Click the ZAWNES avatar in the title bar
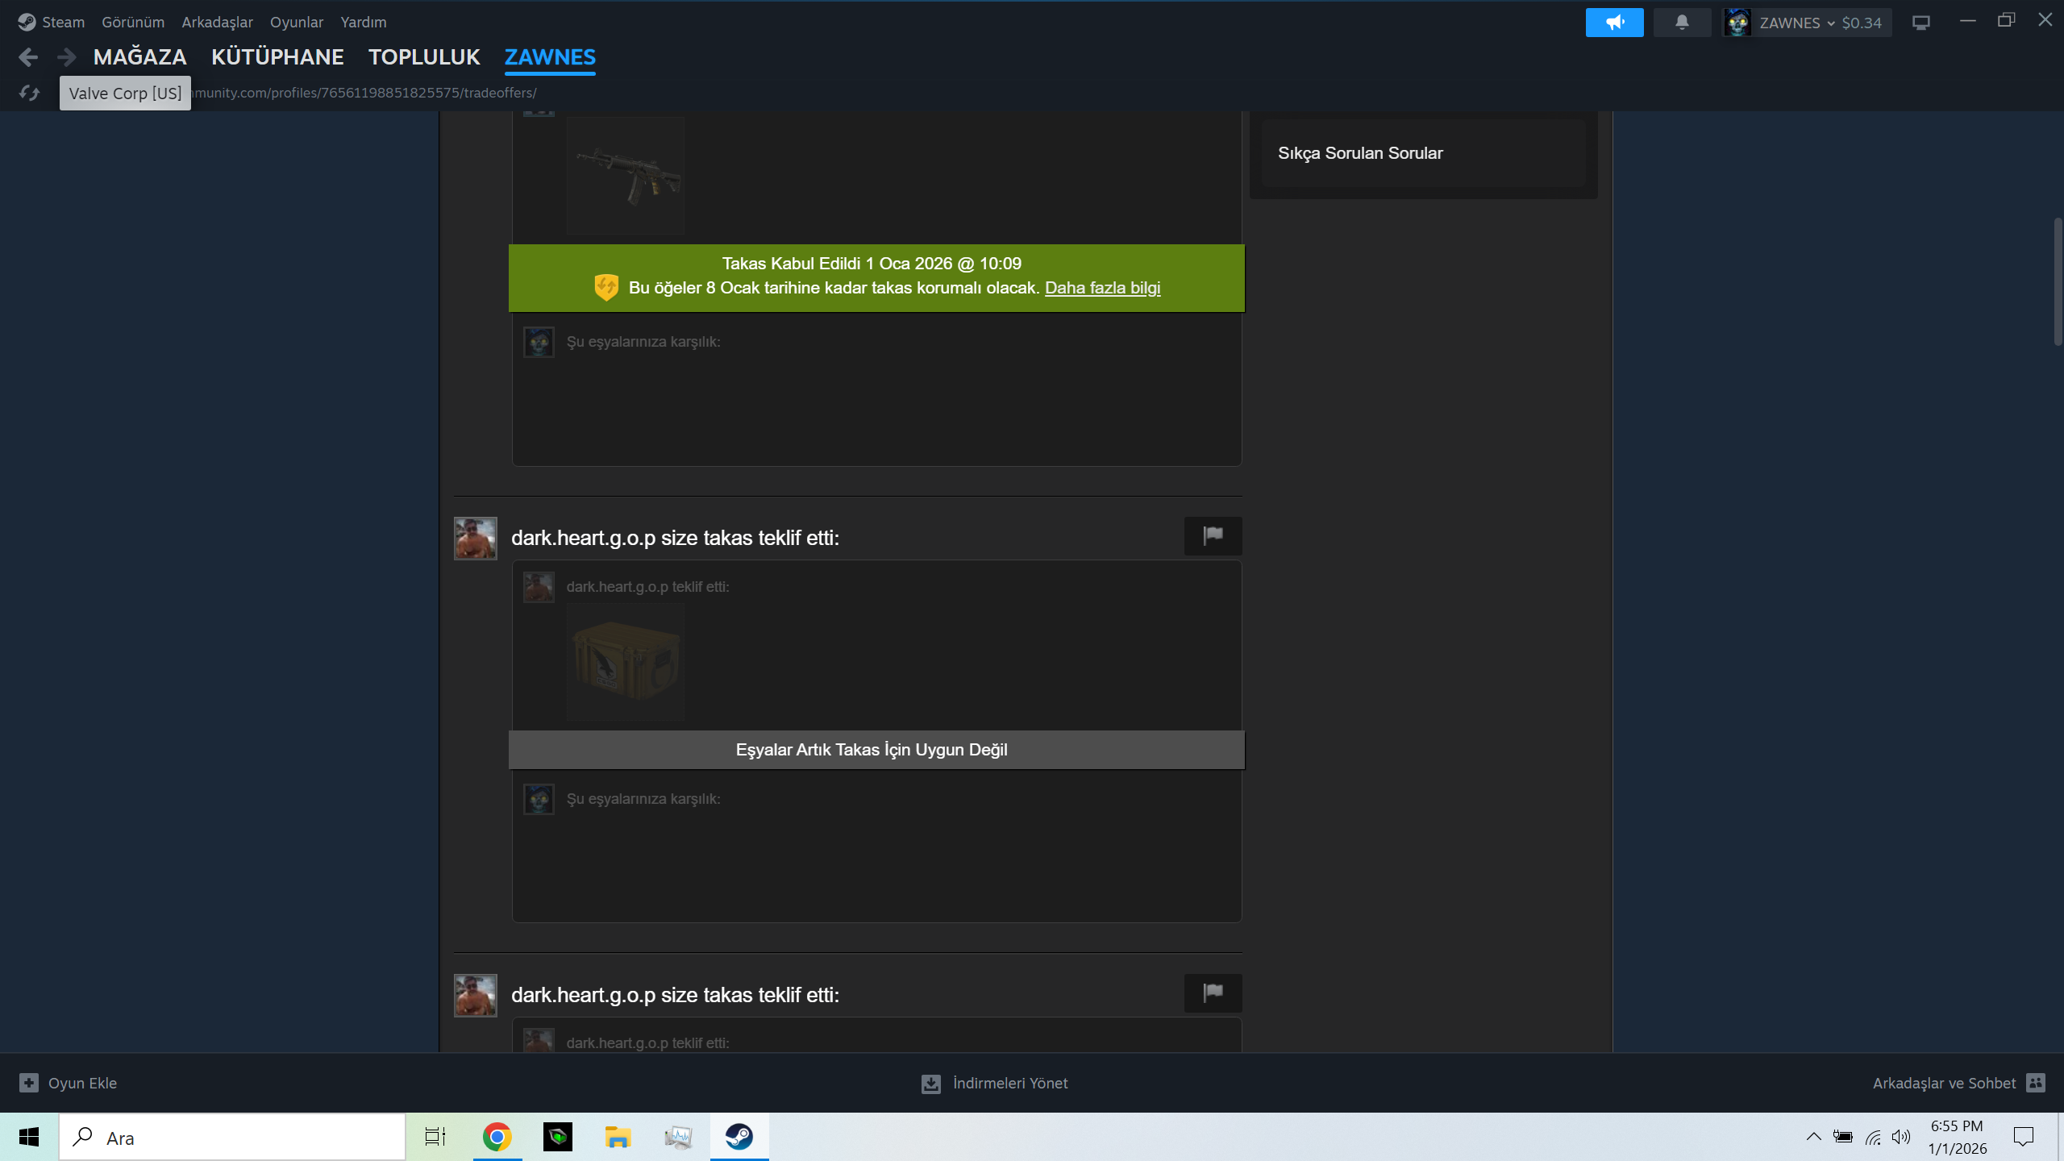This screenshot has width=2064, height=1161. [1737, 23]
